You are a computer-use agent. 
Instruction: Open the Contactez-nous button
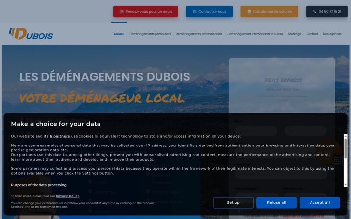click(x=209, y=11)
